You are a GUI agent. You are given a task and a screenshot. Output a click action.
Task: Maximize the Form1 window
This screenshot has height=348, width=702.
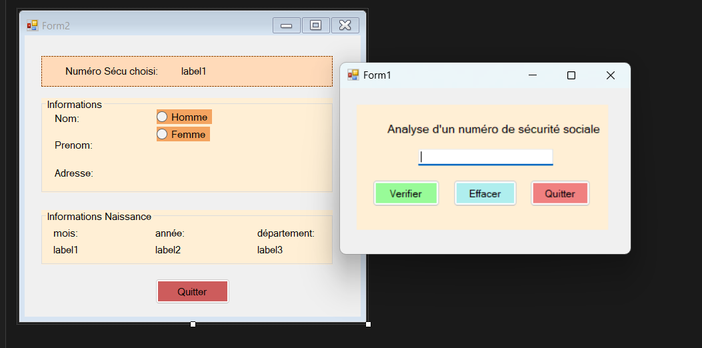[x=571, y=75]
